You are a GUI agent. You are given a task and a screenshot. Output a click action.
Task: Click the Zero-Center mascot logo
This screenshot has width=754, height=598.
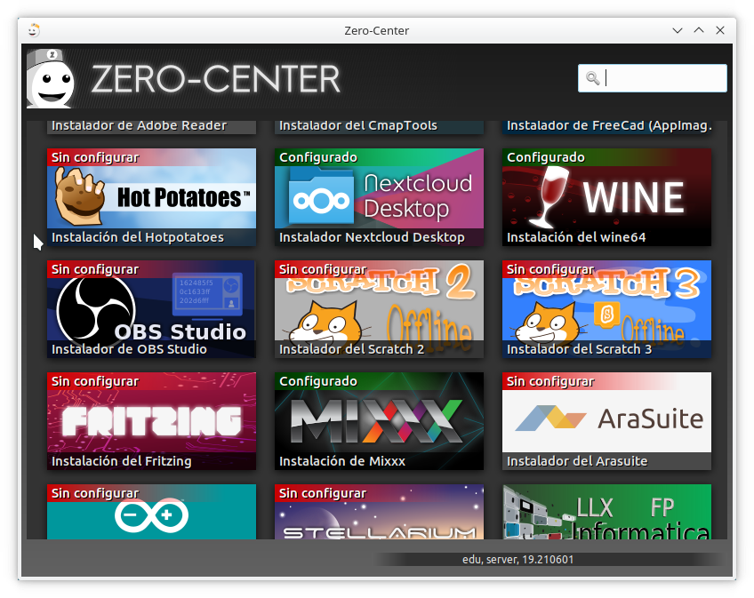pyautogui.click(x=51, y=78)
